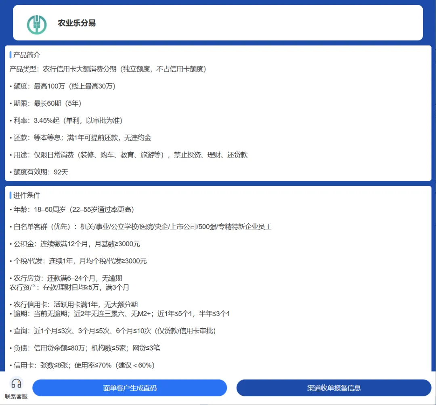This screenshot has width=436, height=405.
Task: Click the 农行房贷：还款满6–24个月 line
Action: 66,278
